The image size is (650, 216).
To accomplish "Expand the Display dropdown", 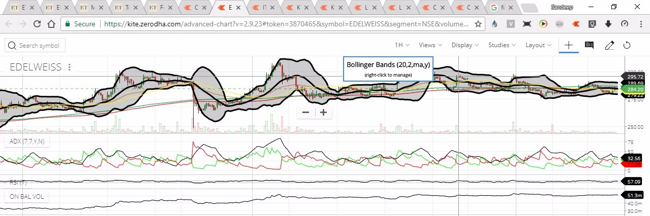I will coord(465,45).
